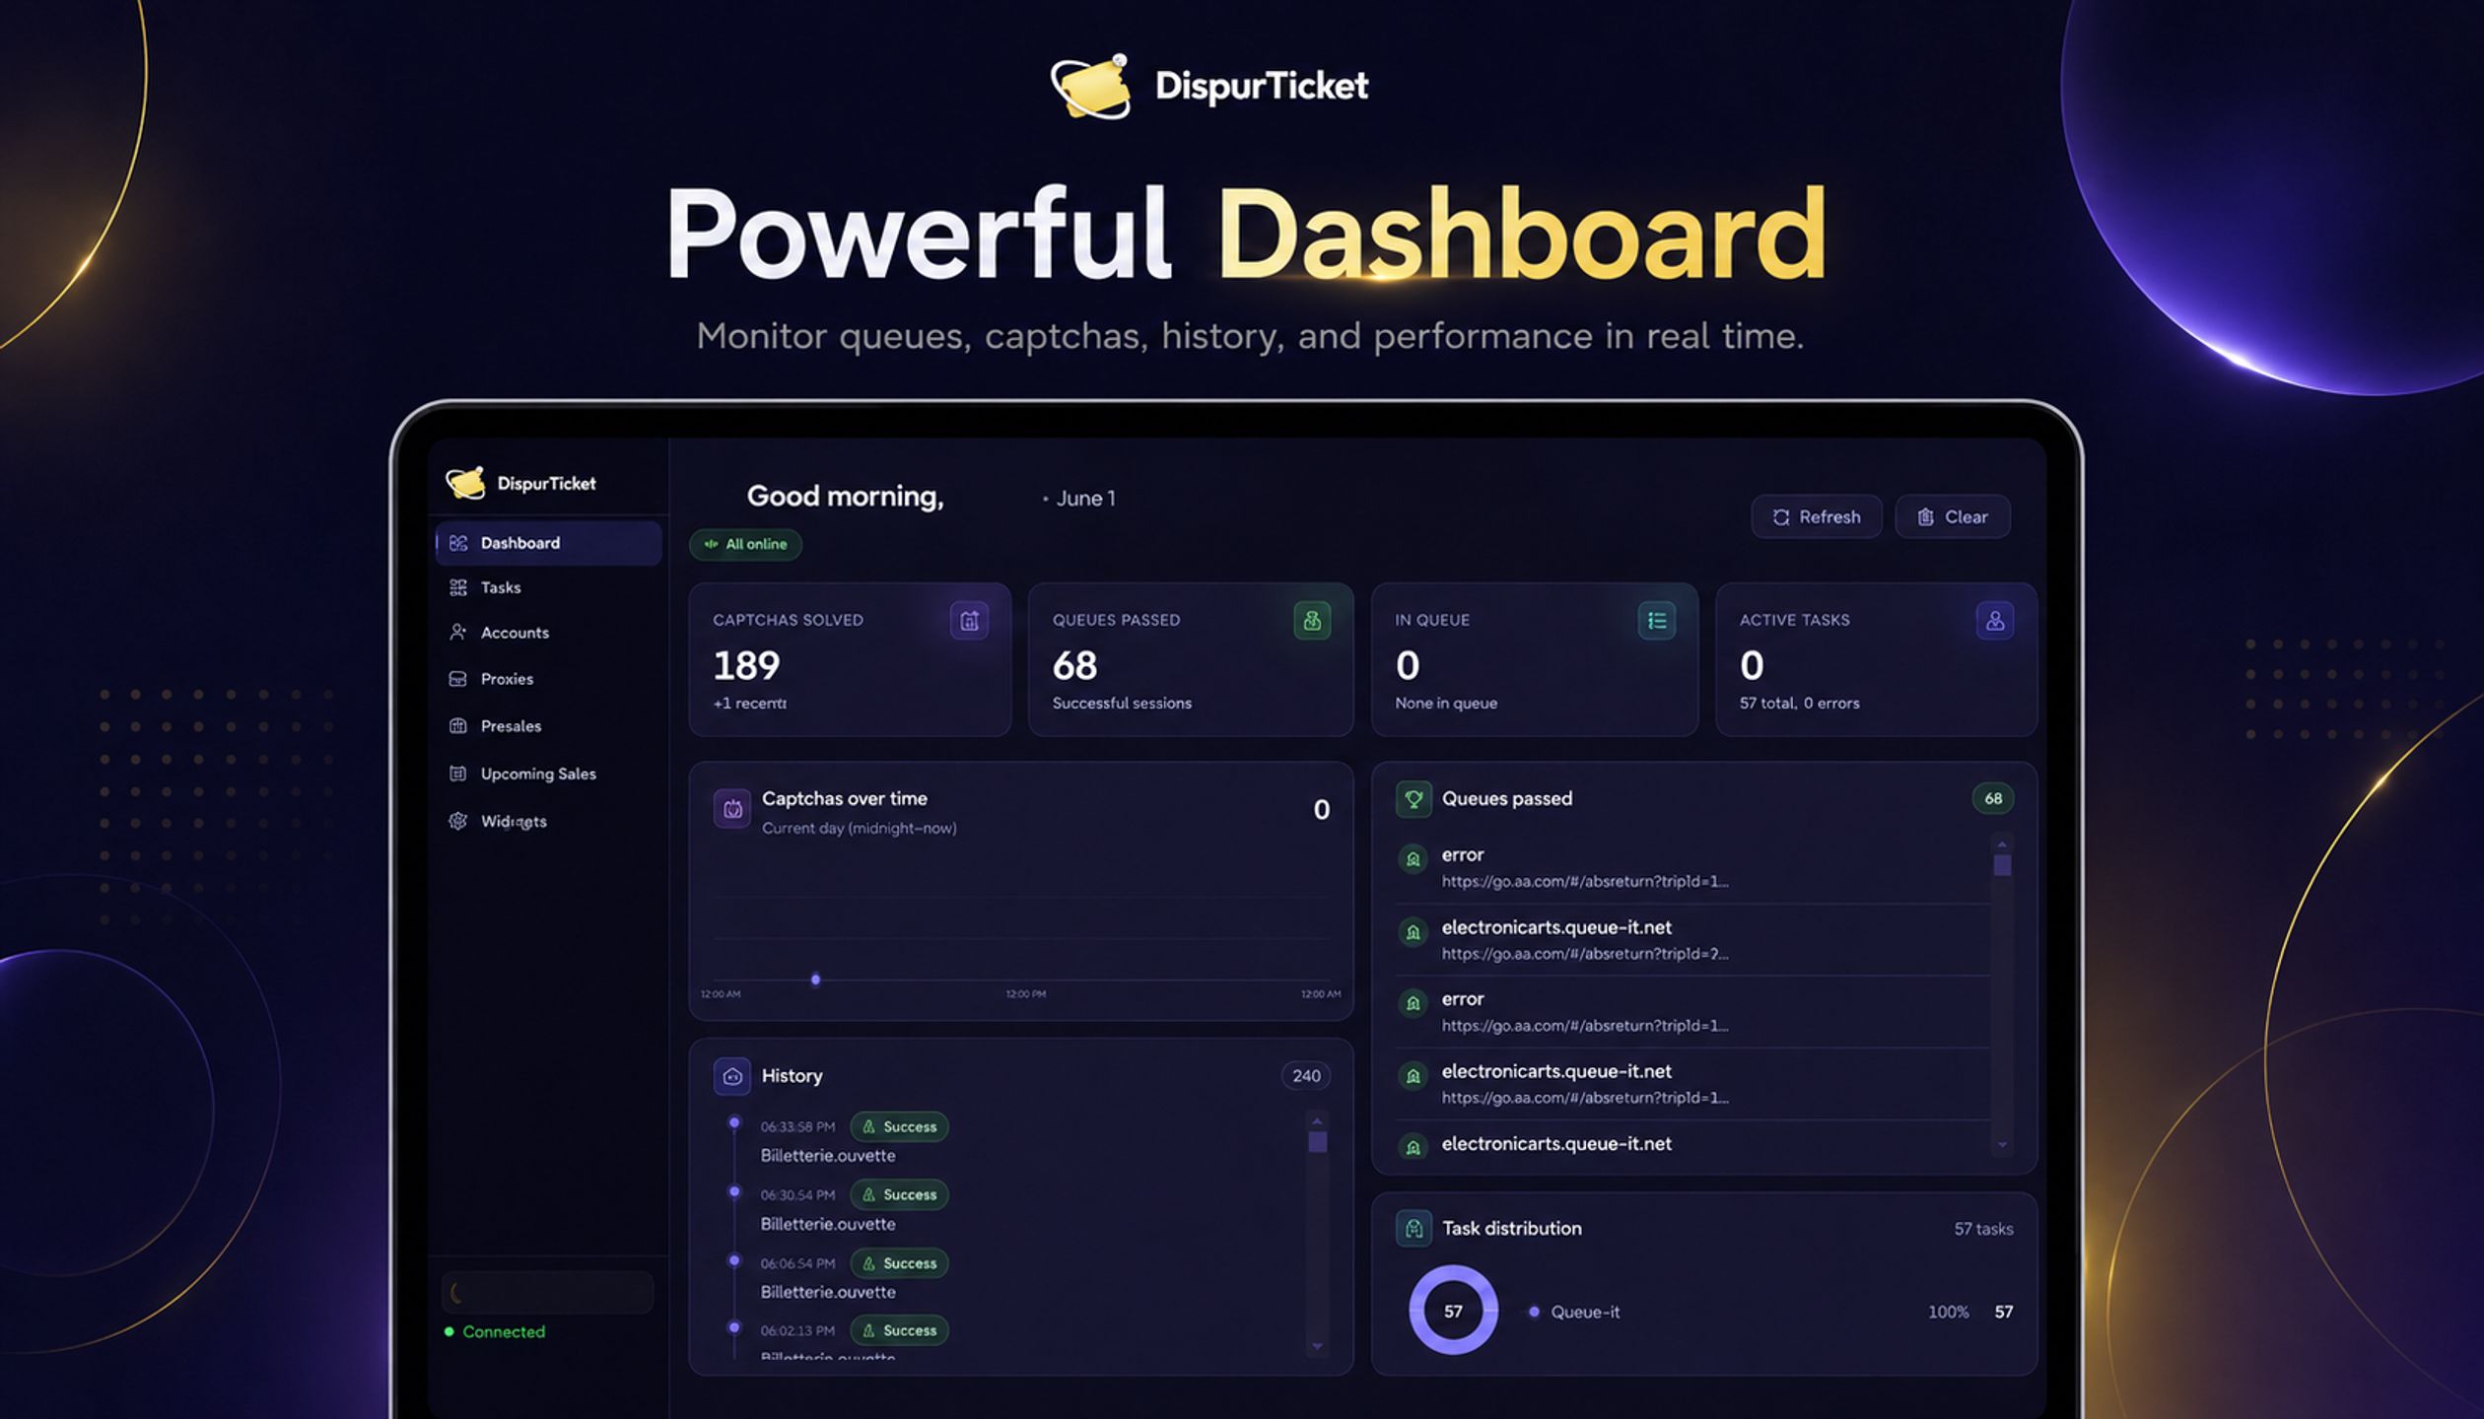Click the Captchas over time panel icon
2484x1419 pixels.
pos(732,809)
